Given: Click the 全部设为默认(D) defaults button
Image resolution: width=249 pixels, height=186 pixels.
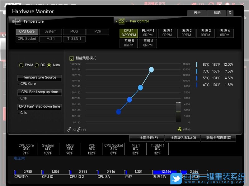Looking at the screenshot, I should (181, 138).
